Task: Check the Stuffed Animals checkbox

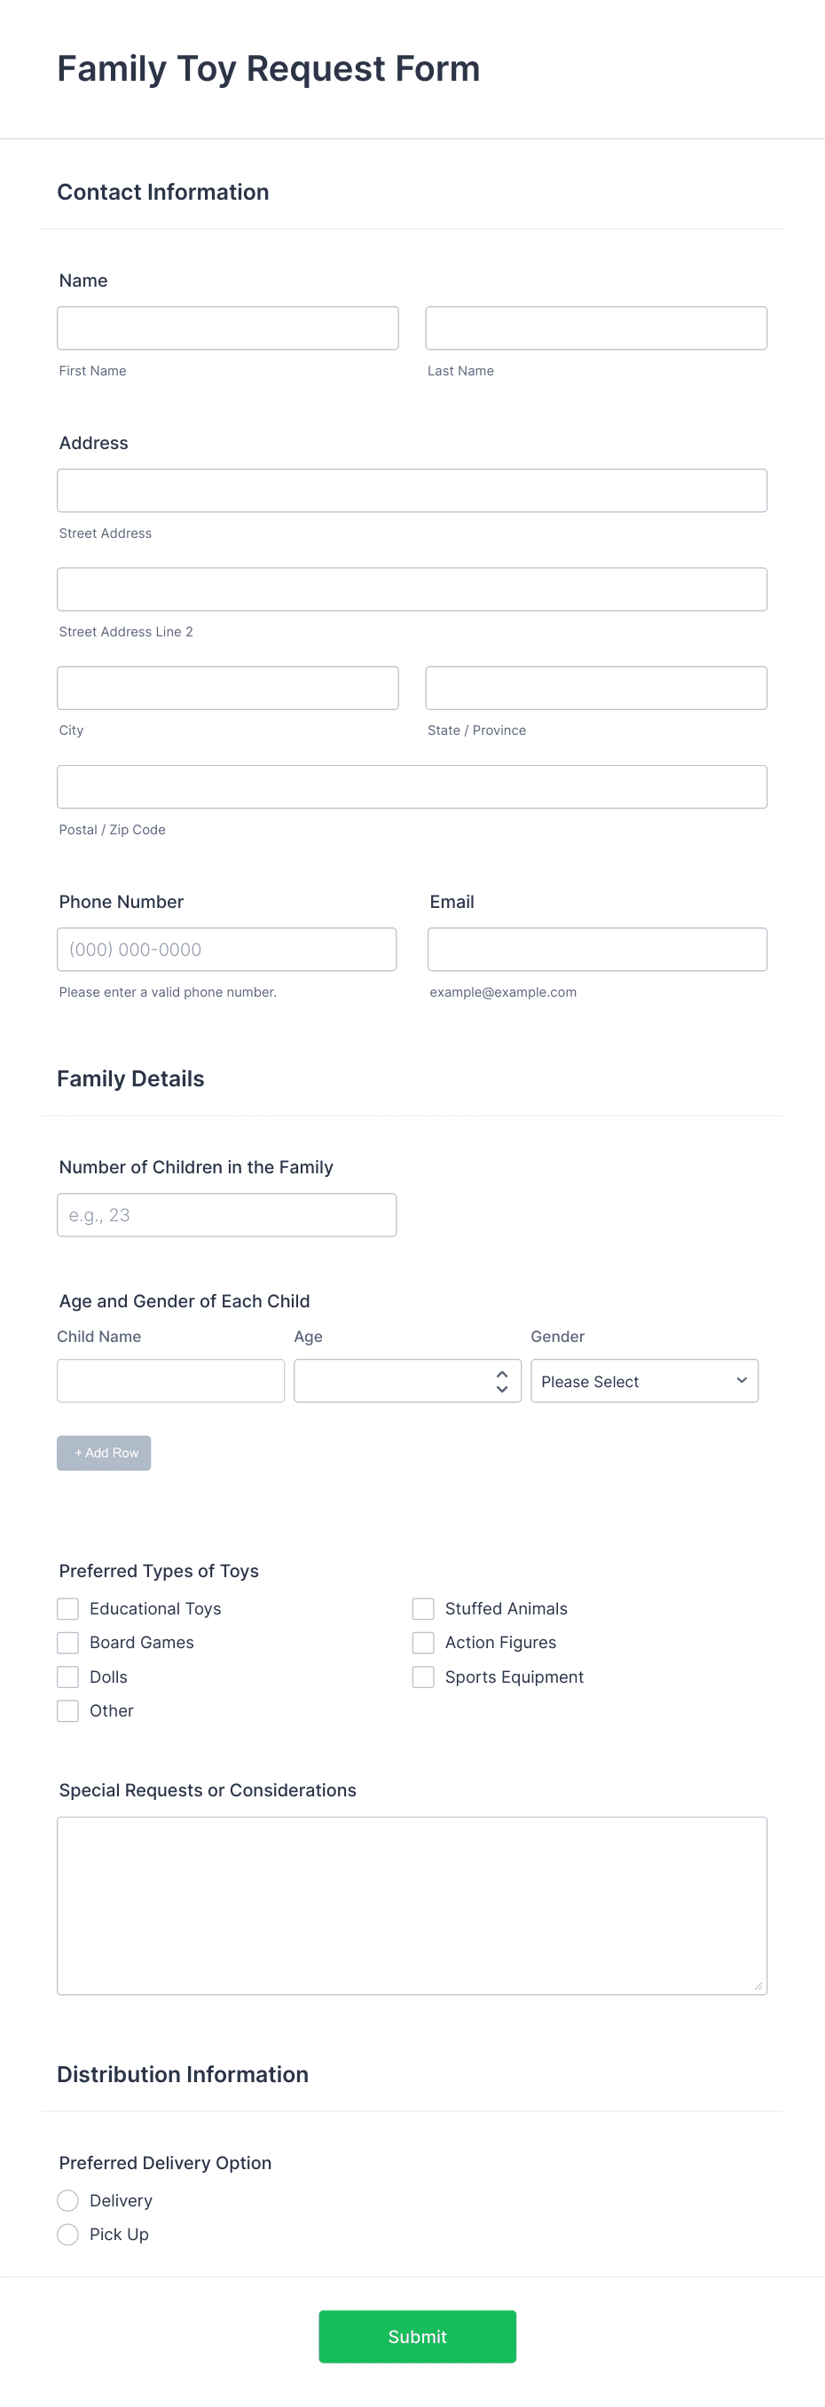Action: tap(422, 1608)
